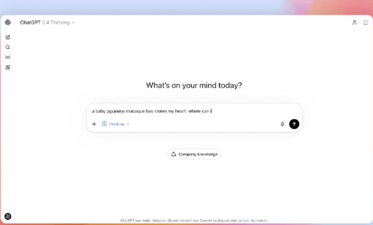Click the add people icon
The width and height of the screenshot is (373, 225).
point(354,22)
